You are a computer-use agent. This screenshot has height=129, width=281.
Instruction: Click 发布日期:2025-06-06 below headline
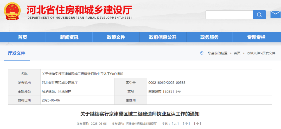click(x=92, y=124)
